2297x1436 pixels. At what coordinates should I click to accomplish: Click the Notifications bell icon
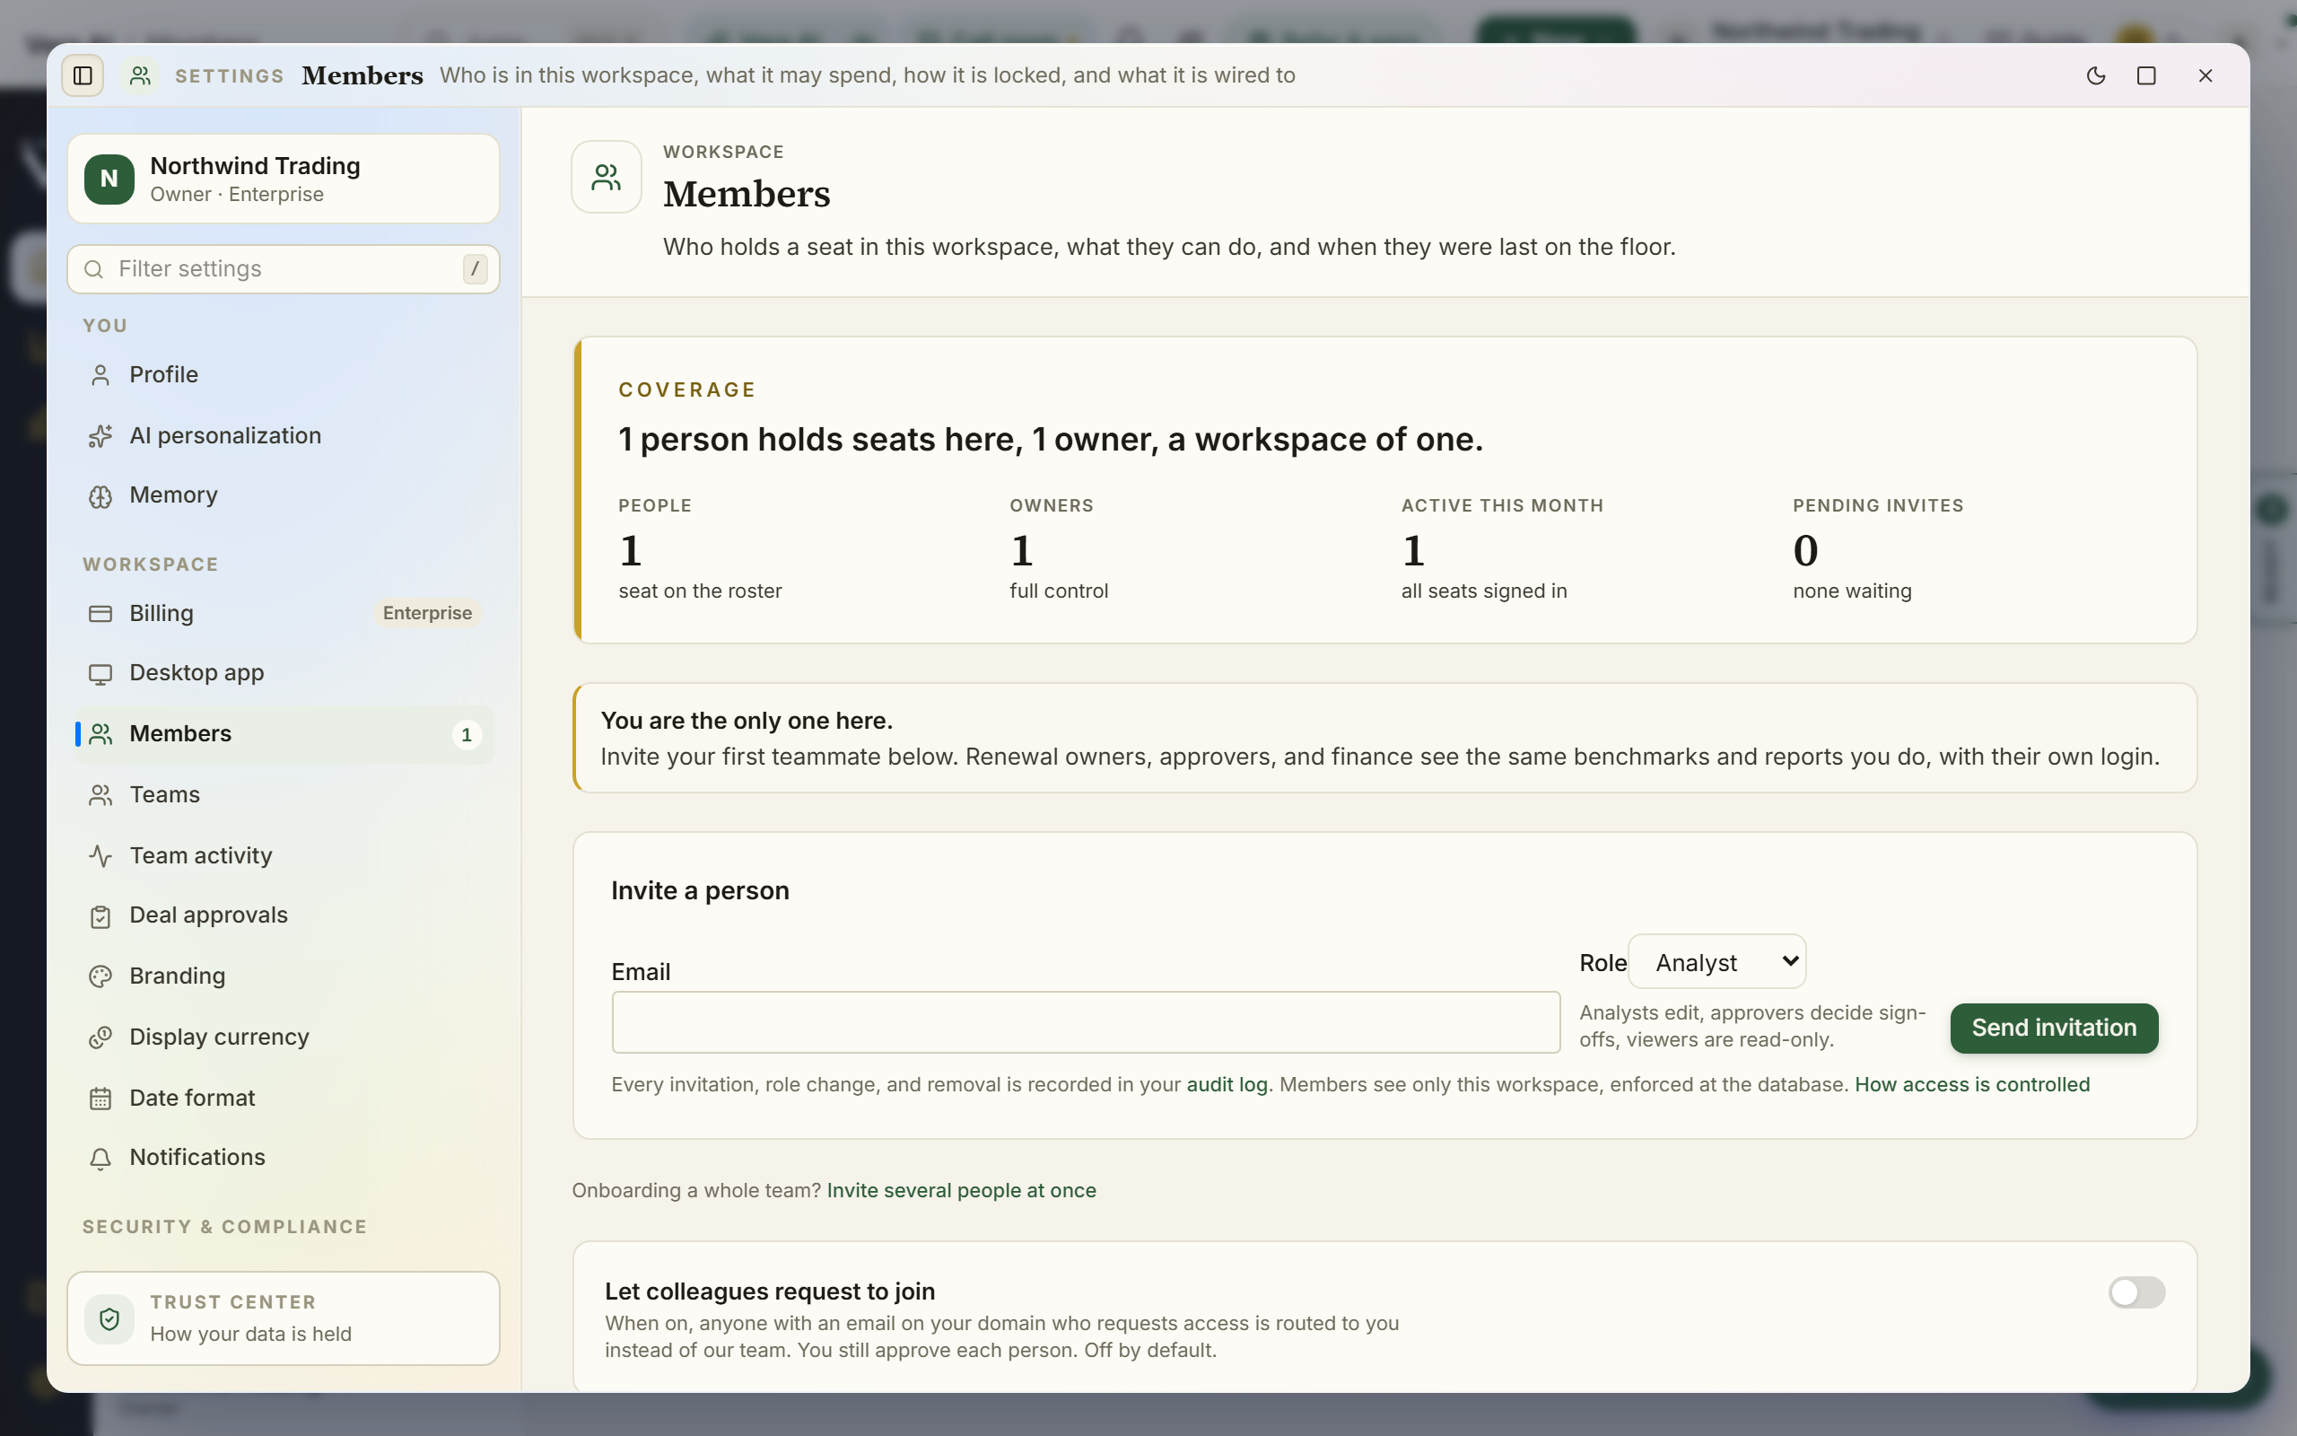pyautogui.click(x=100, y=1158)
